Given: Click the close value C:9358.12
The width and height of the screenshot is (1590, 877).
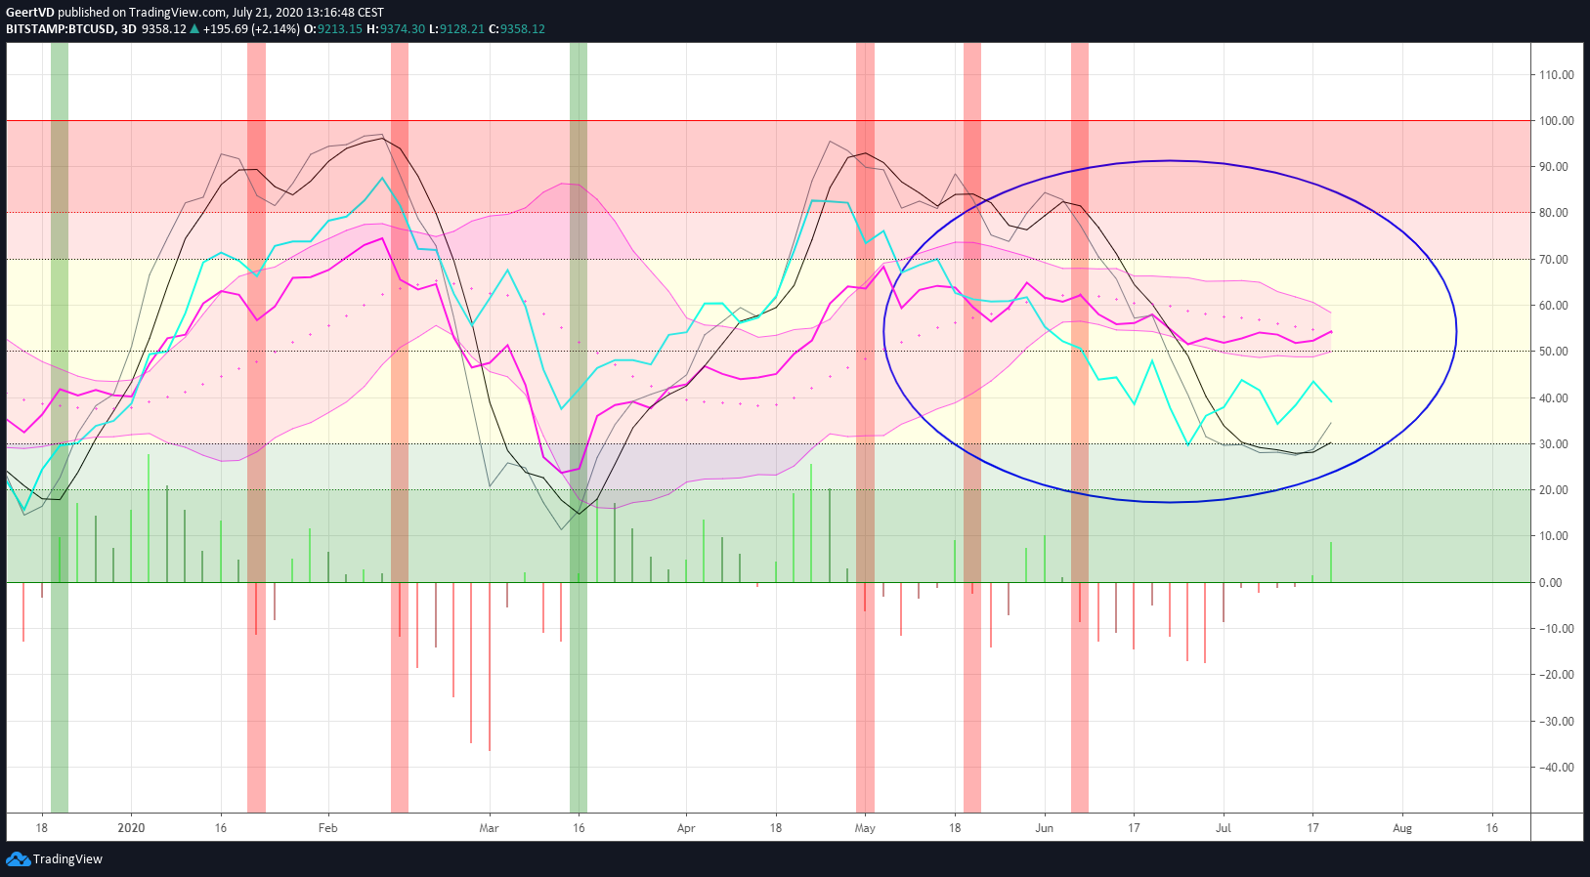Looking at the screenshot, I should 517,28.
